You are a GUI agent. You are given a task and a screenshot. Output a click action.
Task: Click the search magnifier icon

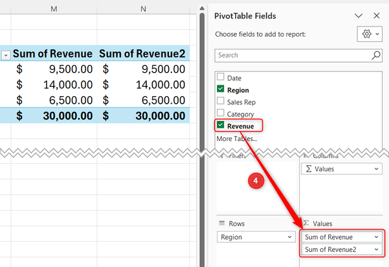pos(376,55)
